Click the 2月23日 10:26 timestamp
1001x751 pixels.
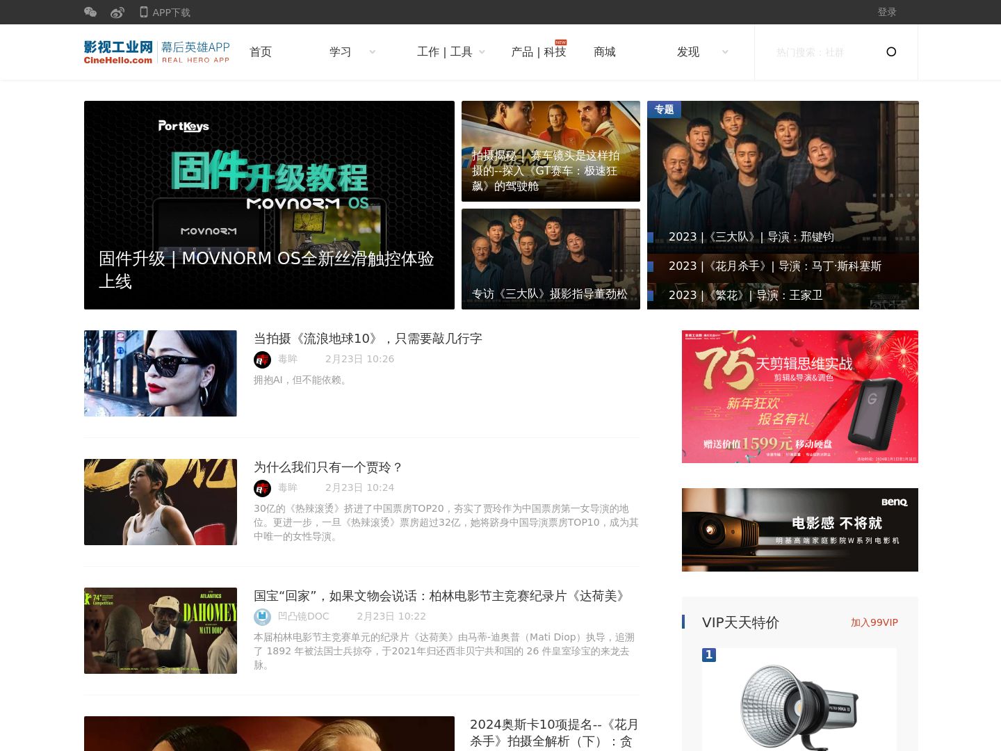click(359, 360)
